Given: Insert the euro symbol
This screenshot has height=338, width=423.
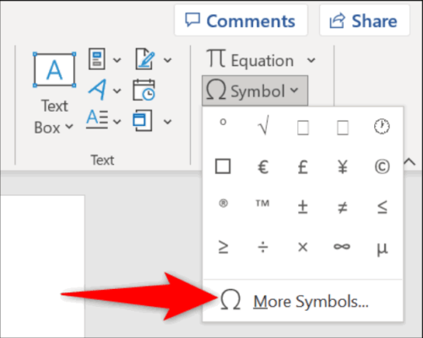Looking at the screenshot, I should pyautogui.click(x=263, y=166).
